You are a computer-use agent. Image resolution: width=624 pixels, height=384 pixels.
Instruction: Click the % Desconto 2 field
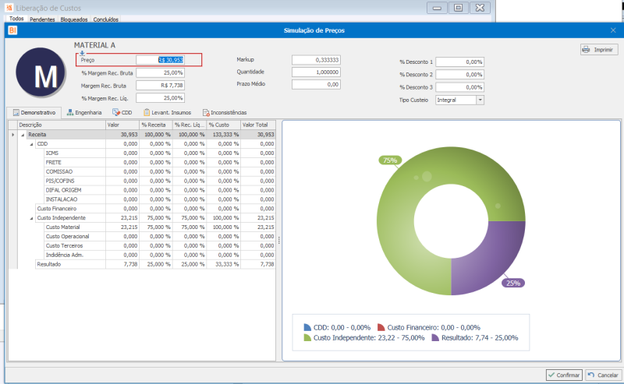[459, 75]
